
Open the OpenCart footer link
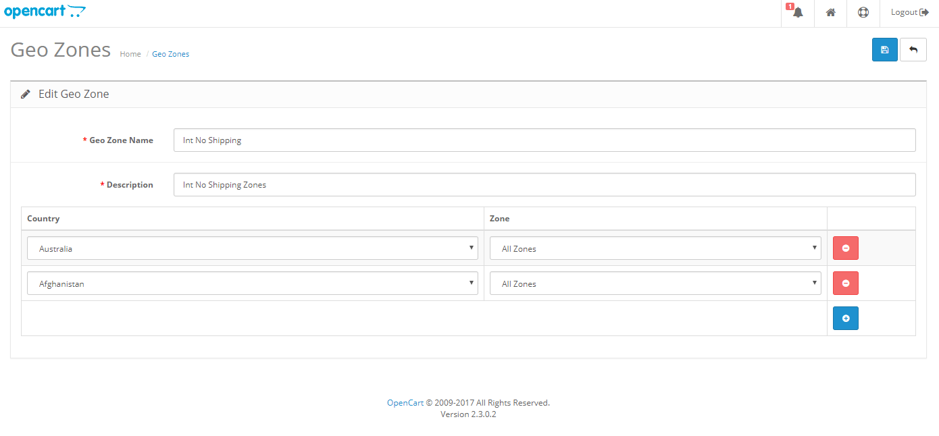coord(404,402)
